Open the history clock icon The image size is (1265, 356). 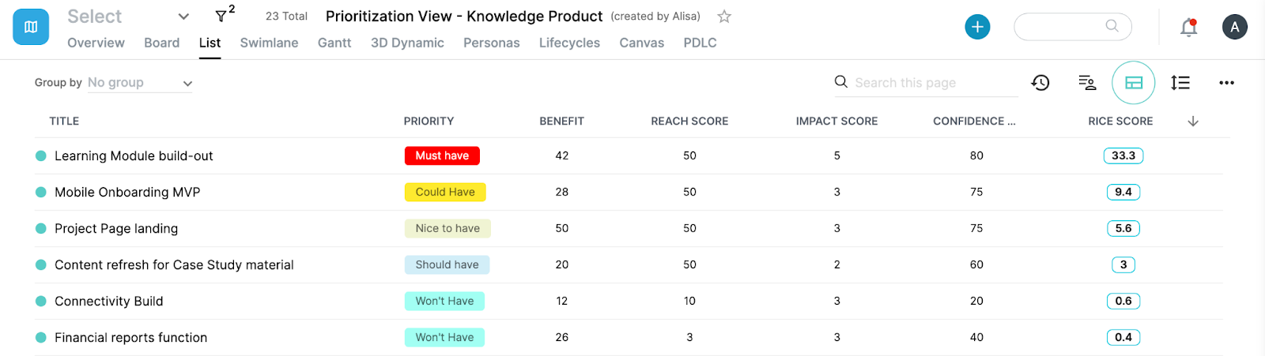coord(1040,83)
